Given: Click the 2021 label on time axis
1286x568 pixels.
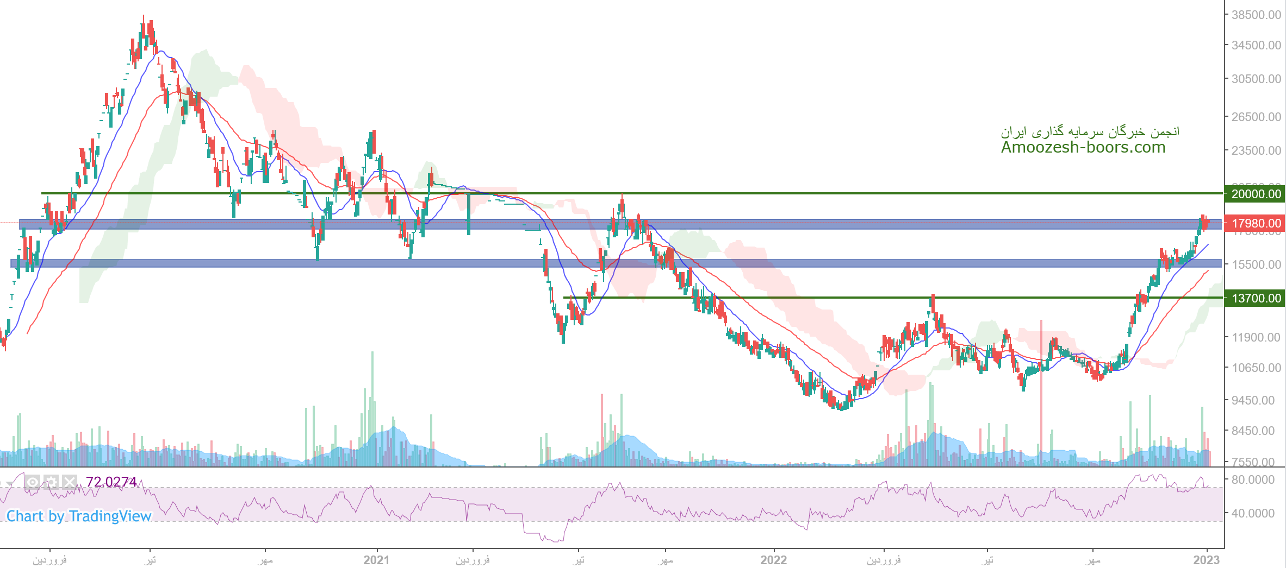Looking at the screenshot, I should [376, 560].
